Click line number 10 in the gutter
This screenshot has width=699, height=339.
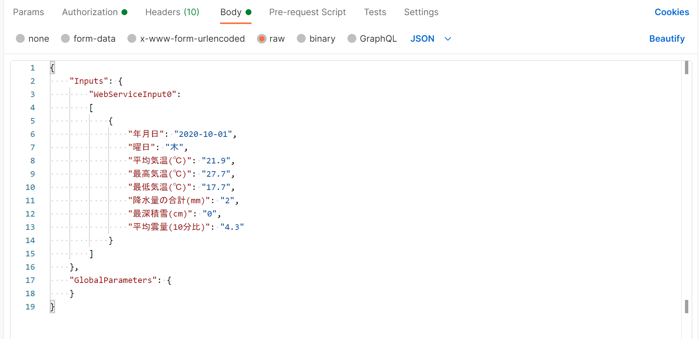30,187
